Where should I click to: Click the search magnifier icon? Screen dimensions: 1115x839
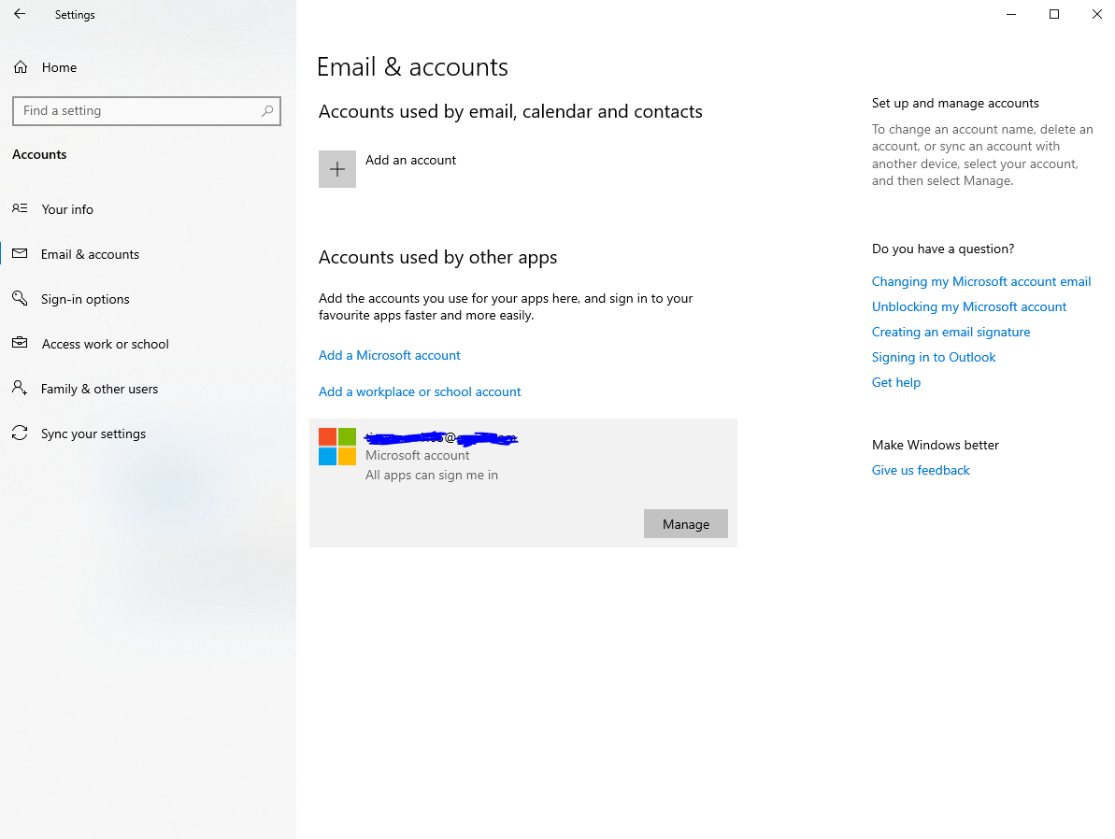pyautogui.click(x=266, y=111)
